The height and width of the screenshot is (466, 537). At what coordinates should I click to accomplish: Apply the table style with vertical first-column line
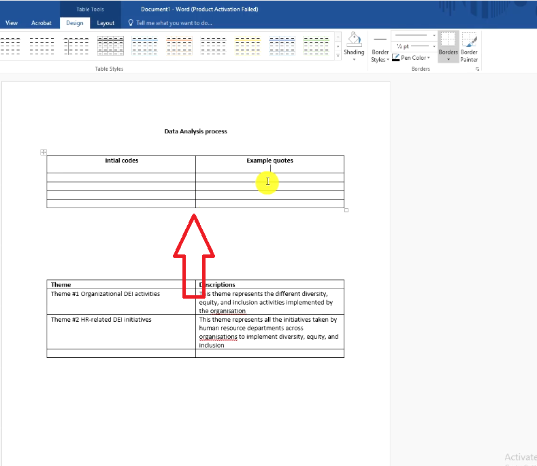tap(76, 46)
